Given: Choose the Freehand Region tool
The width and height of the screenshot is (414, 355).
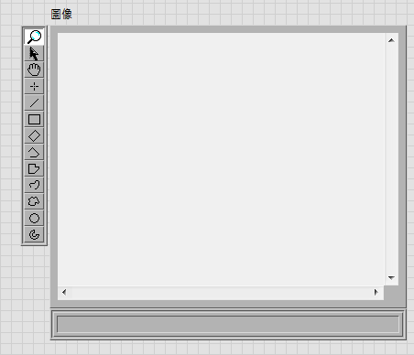Looking at the screenshot, I should tap(34, 201).
